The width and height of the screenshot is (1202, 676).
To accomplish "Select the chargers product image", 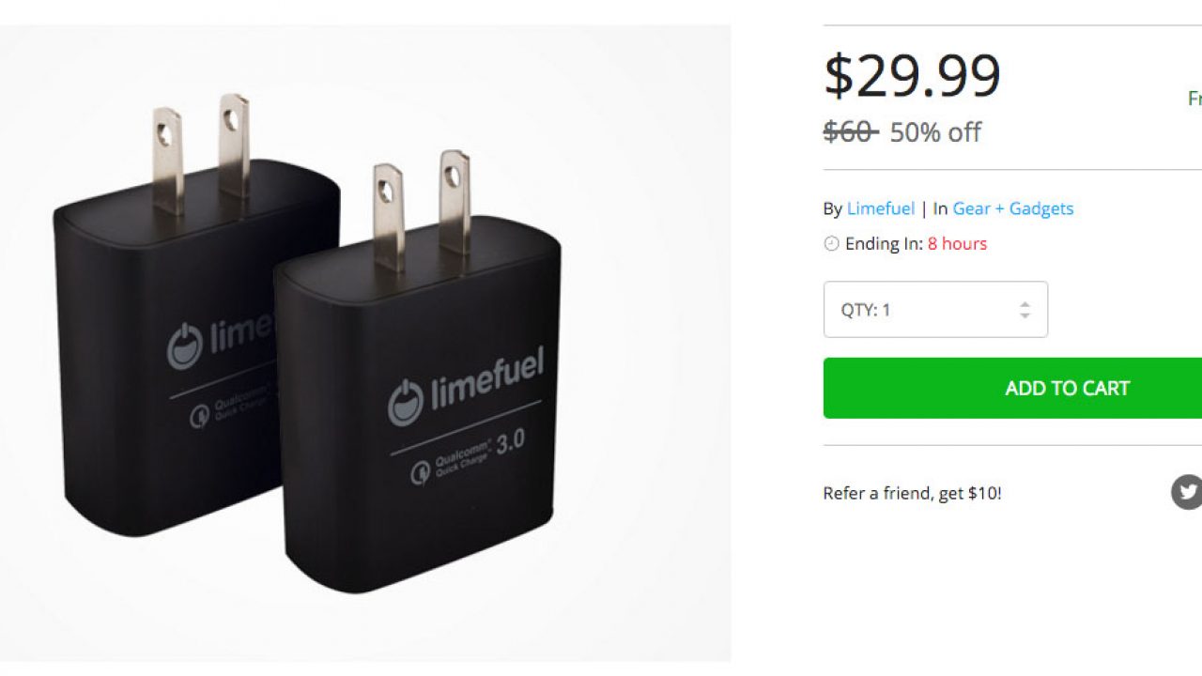I will click(x=365, y=344).
